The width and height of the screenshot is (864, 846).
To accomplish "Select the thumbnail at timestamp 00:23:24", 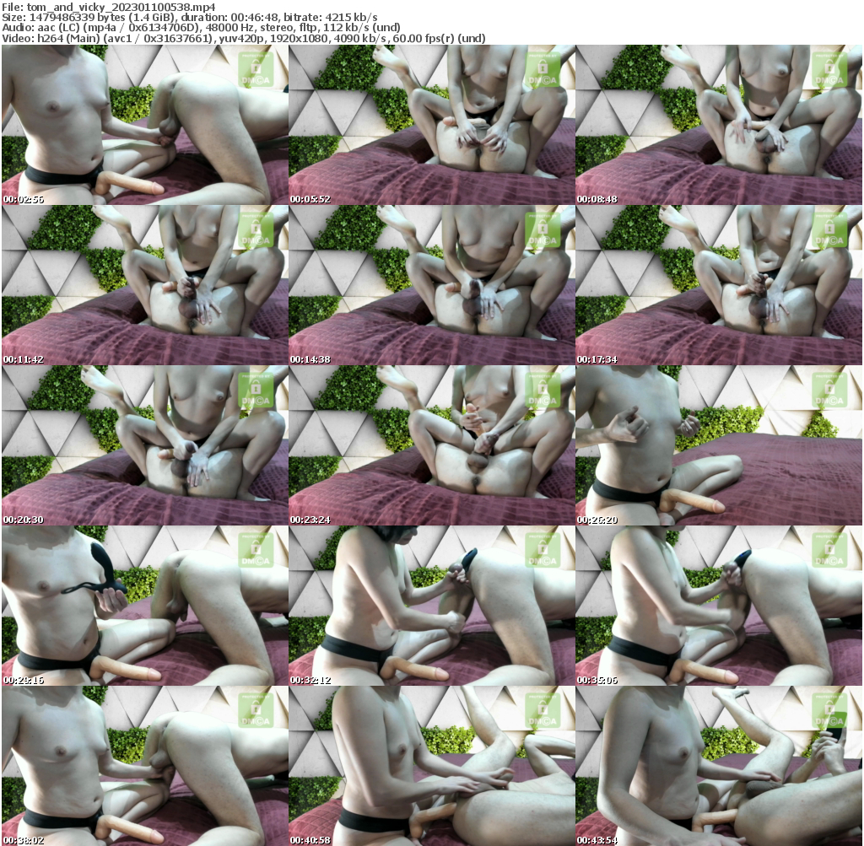I will pos(431,445).
